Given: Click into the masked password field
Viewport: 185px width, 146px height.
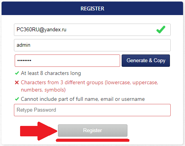Looking at the screenshot, I should click(x=67, y=61).
